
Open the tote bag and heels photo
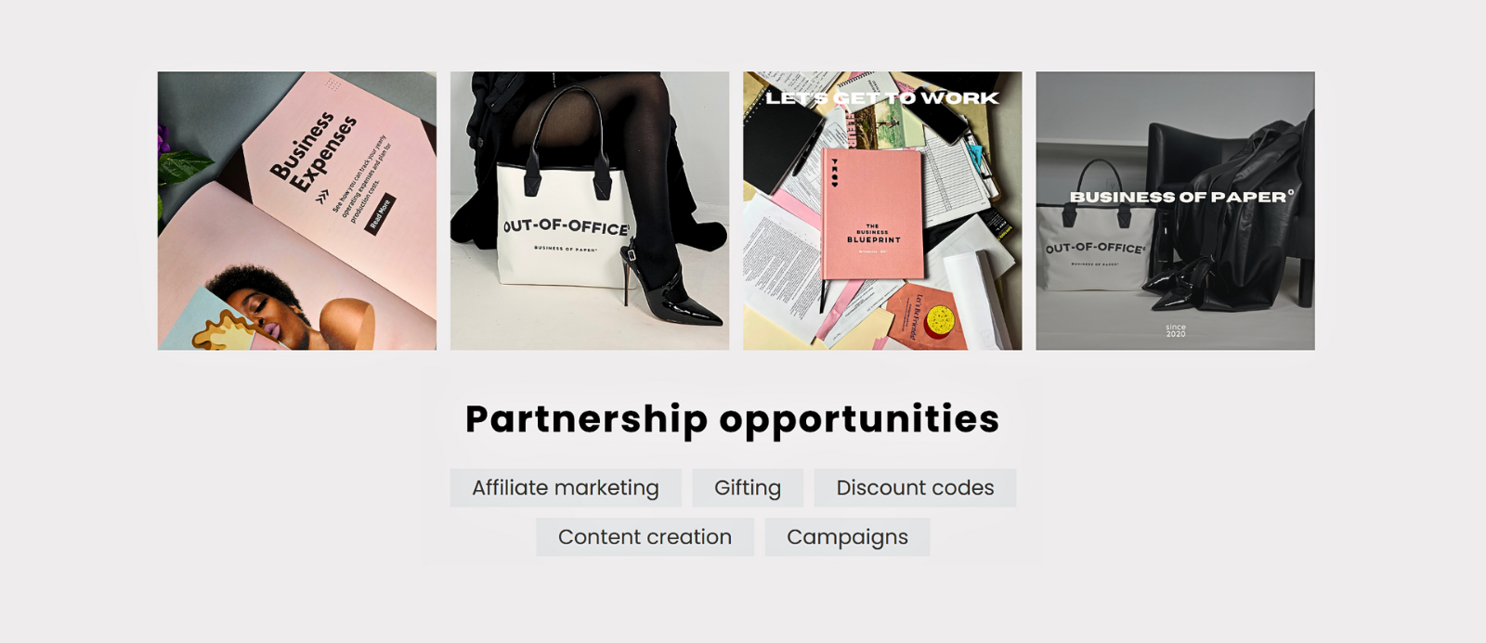[590, 211]
